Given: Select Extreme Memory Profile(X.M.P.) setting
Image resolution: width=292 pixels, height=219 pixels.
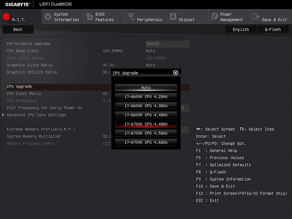Looking at the screenshot, I should click(x=41, y=129).
